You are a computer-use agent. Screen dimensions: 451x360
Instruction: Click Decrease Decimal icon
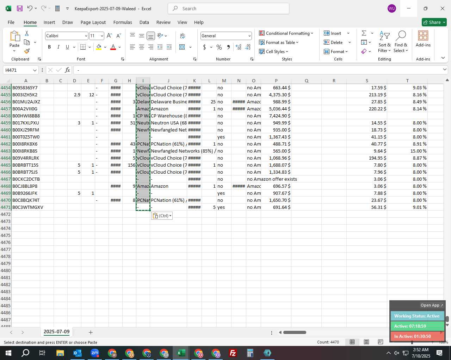248,47
